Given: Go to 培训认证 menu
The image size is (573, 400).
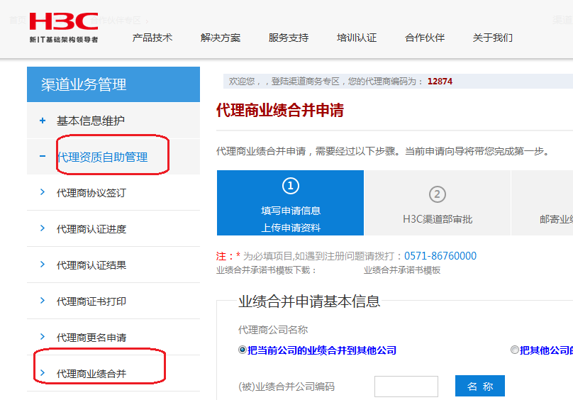Looking at the screenshot, I should pyautogui.click(x=357, y=38).
